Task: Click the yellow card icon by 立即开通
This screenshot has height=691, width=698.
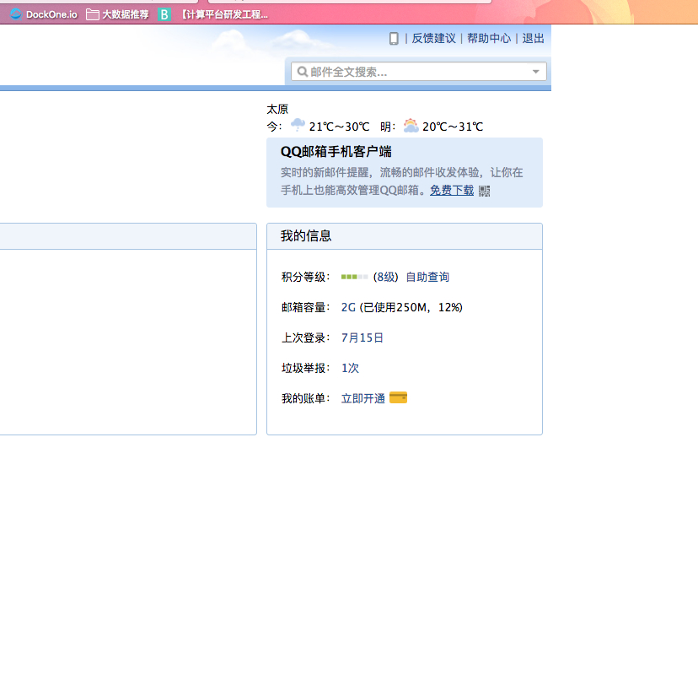Action: (x=398, y=397)
